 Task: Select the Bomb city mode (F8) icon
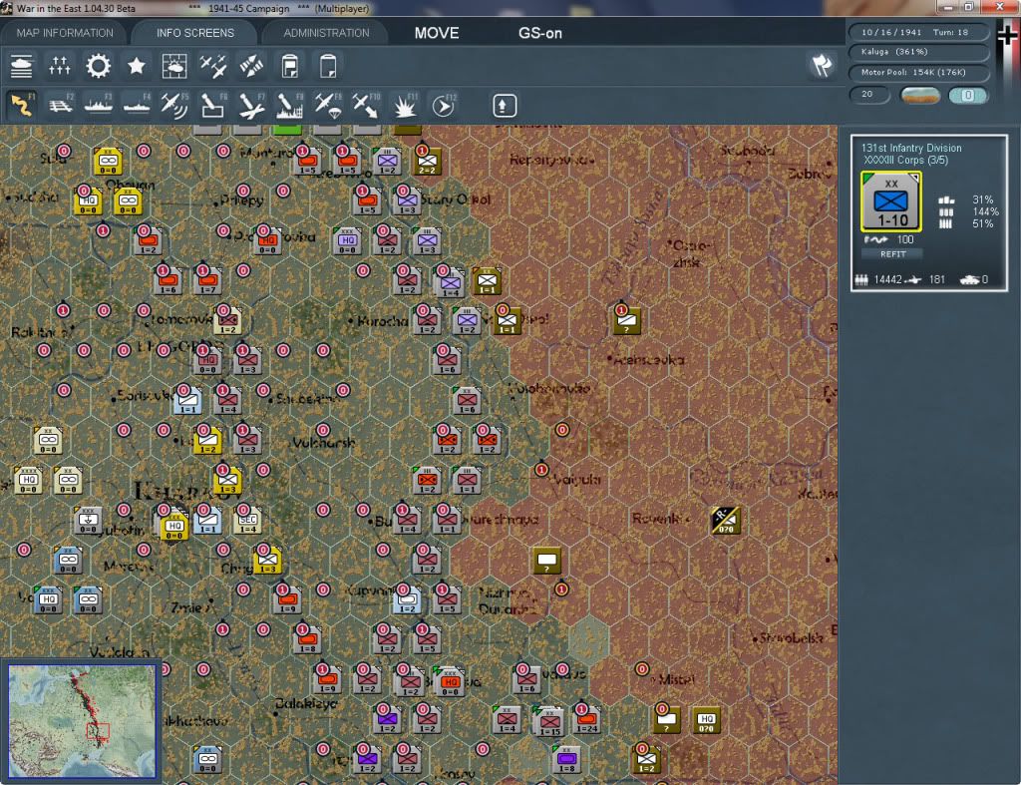[x=290, y=105]
